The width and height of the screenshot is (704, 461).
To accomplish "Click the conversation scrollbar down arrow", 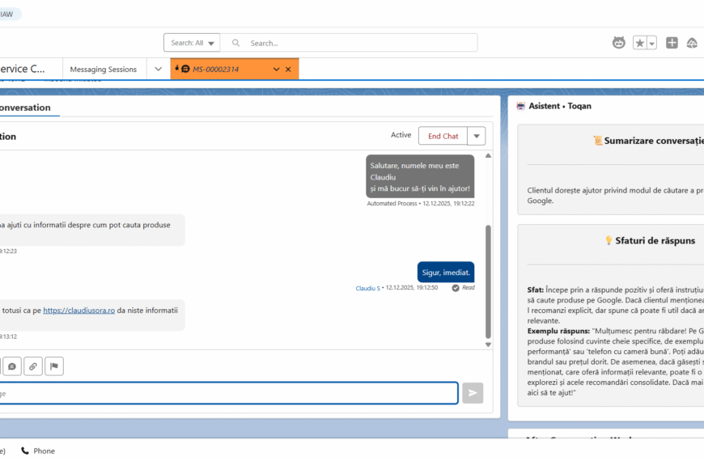I will 488,345.
